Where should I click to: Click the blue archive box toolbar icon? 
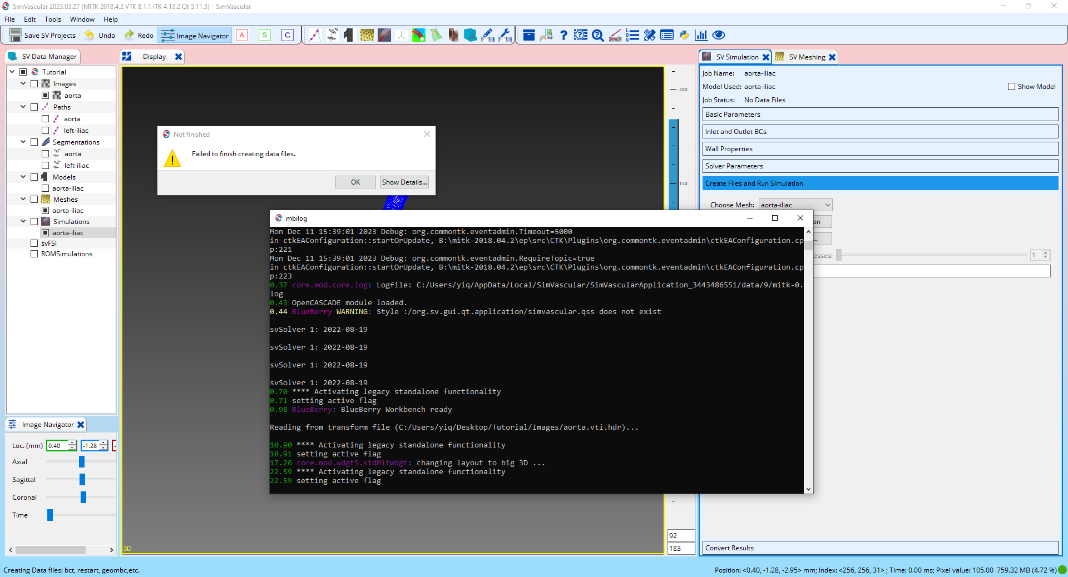coord(529,35)
